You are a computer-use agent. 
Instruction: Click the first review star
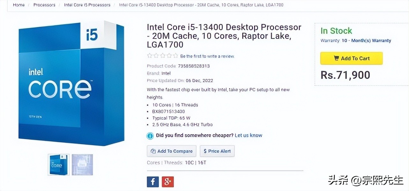coord(150,56)
